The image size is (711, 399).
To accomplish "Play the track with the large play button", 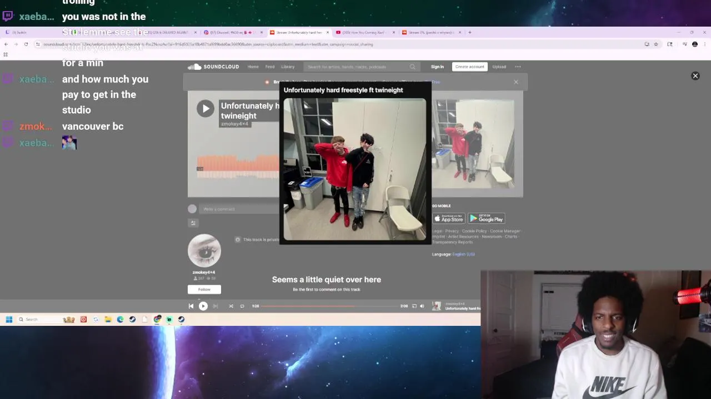I will (x=206, y=109).
